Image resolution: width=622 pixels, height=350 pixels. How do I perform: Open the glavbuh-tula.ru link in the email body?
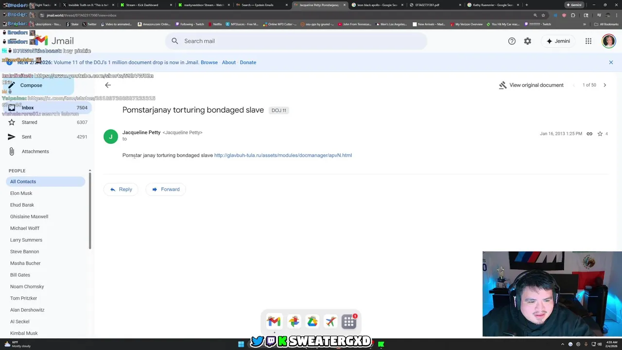click(283, 155)
